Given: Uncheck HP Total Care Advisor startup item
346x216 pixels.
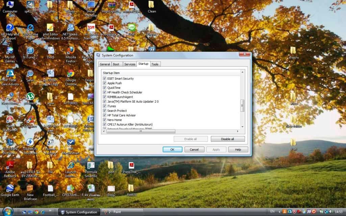Looking at the screenshot, I should point(105,115).
